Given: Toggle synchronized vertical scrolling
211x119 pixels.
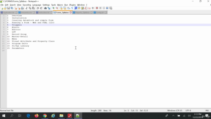Looking at the screenshot, I should pyautogui.click(x=61, y=8).
